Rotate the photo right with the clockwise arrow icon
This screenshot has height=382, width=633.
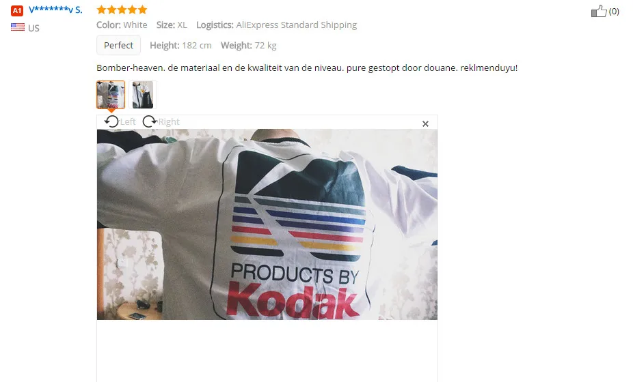tap(150, 121)
